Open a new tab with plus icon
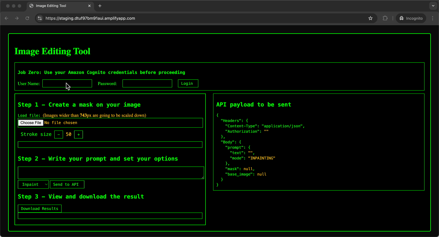 coord(100,6)
